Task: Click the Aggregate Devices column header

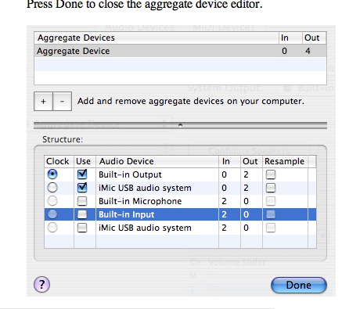Action: [x=157, y=38]
